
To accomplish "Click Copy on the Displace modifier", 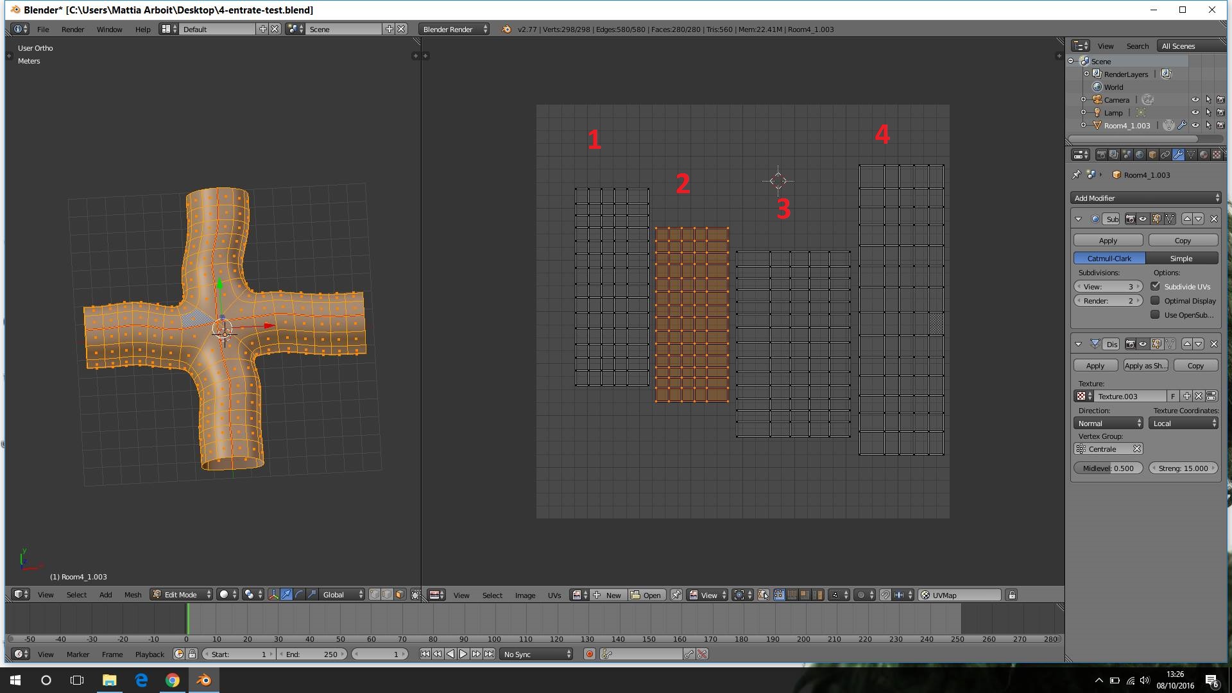I will [x=1195, y=364].
